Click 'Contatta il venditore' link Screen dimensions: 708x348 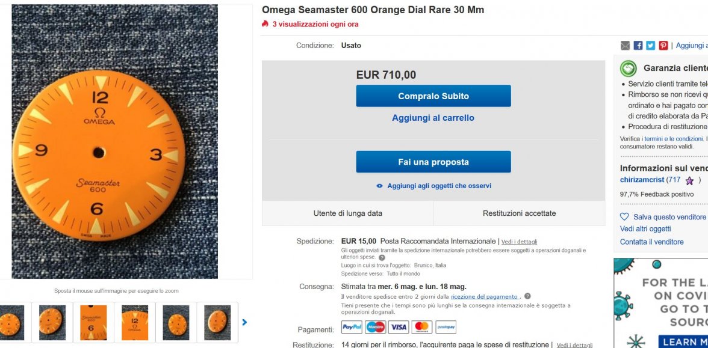pyautogui.click(x=652, y=242)
